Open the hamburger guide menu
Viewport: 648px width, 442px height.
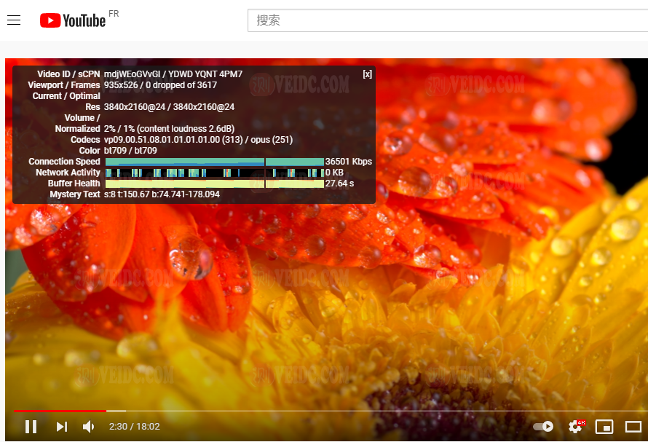coord(14,20)
